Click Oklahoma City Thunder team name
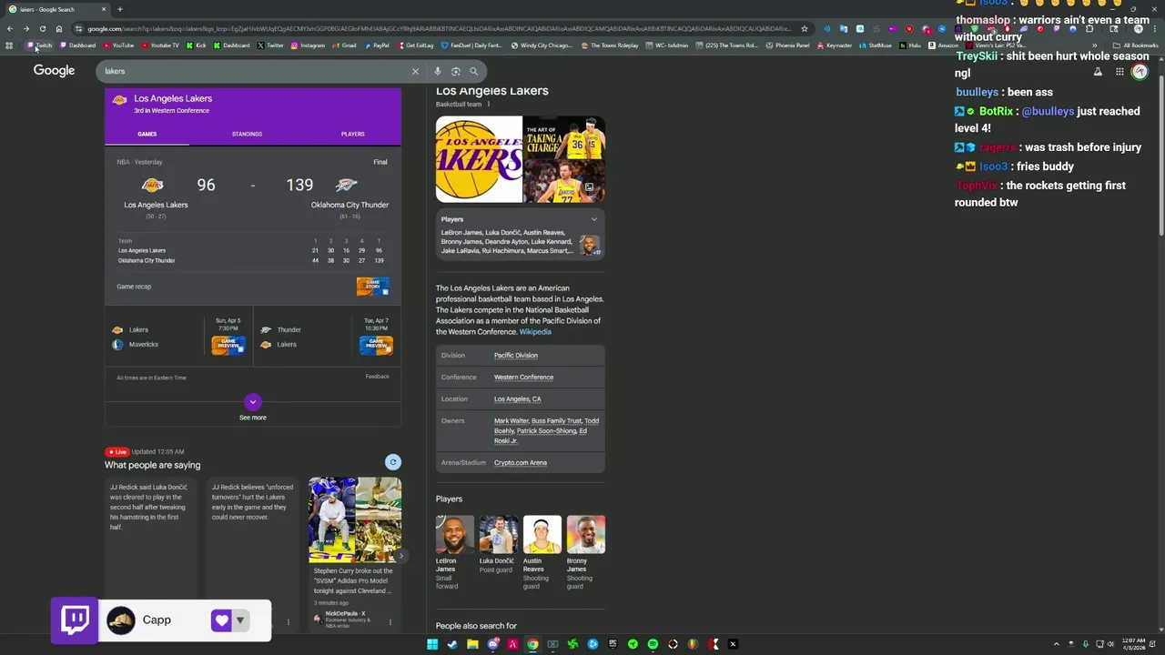 pos(349,205)
